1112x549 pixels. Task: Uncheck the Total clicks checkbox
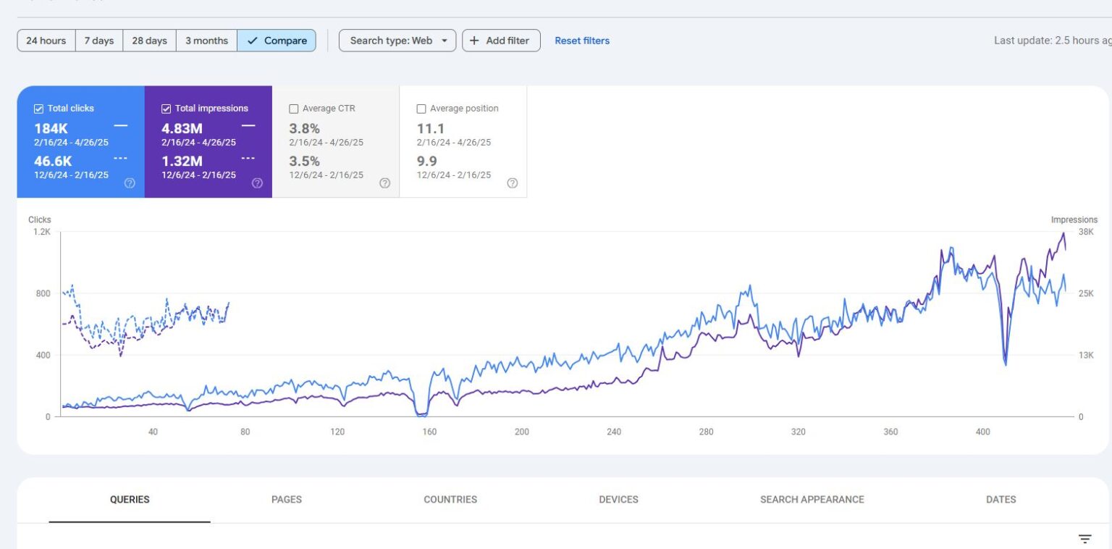click(39, 109)
